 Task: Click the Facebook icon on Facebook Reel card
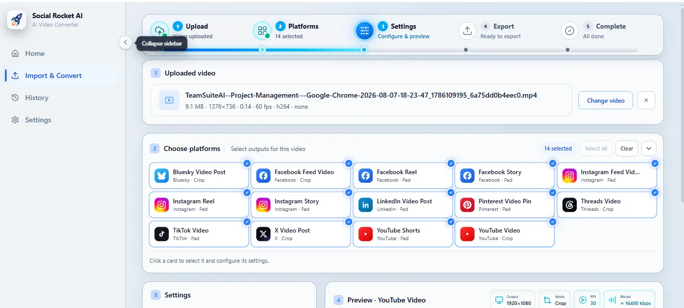[366, 176]
